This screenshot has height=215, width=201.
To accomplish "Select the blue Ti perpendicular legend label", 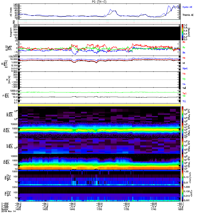I will pos(184,101).
